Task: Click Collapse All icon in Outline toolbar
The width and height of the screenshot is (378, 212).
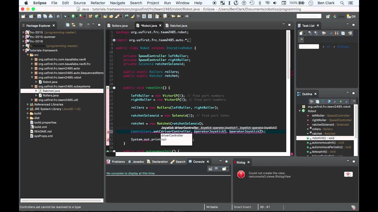Action: [317, 101]
